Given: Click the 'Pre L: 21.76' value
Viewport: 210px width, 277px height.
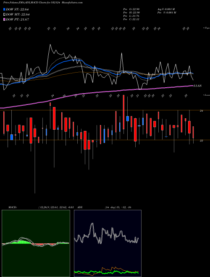Looking at the screenshot, I should [131, 16].
